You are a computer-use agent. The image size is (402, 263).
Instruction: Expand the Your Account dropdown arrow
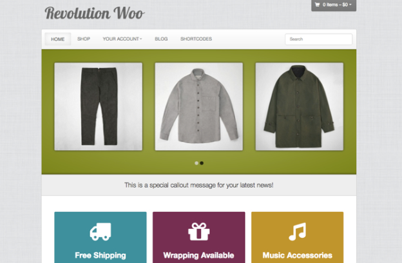pos(140,39)
